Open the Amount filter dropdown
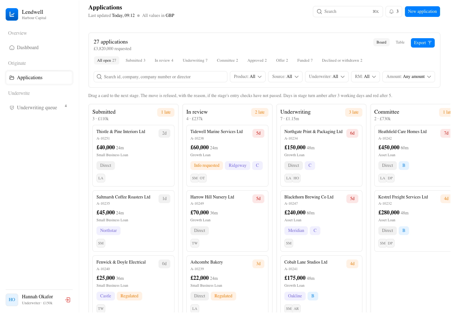Image resolution: width=451 pixels, height=313 pixels. (409, 77)
